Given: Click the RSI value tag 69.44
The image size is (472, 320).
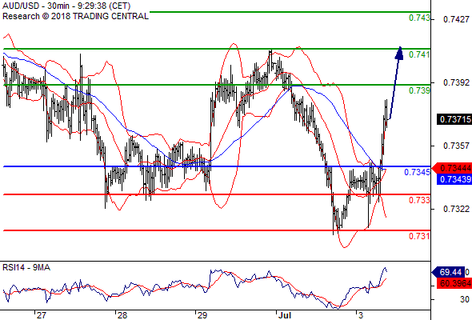Looking at the screenshot, I should tap(449, 273).
